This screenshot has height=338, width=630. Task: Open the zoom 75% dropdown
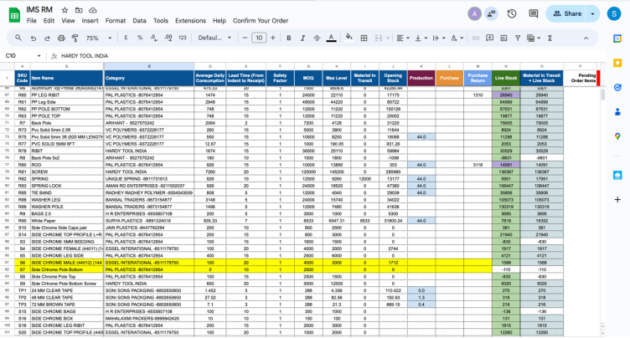click(x=99, y=38)
